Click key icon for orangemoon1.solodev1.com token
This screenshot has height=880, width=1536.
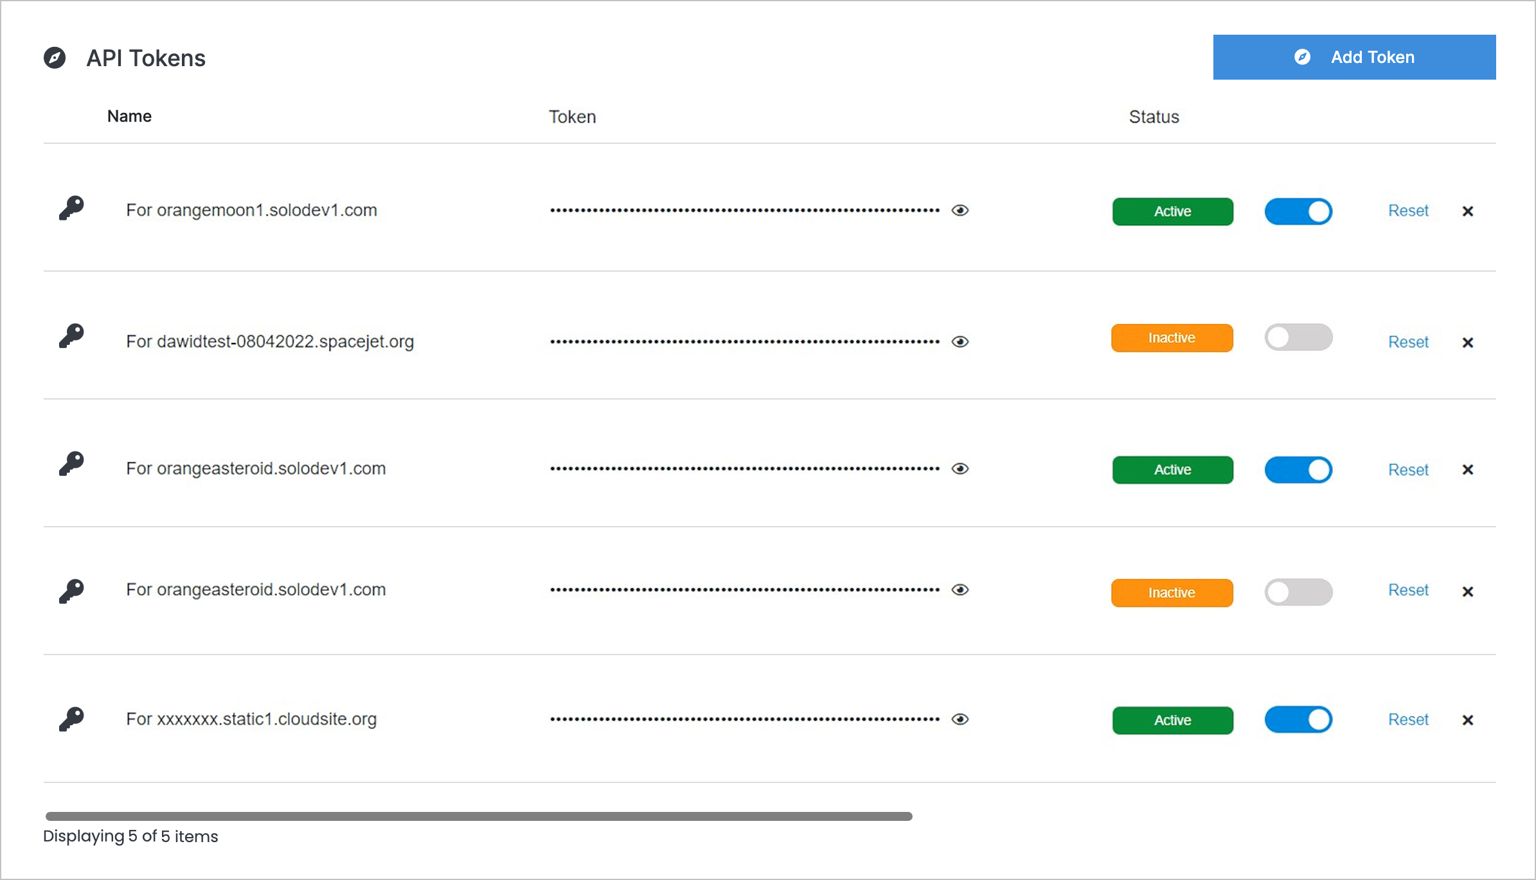click(x=72, y=208)
